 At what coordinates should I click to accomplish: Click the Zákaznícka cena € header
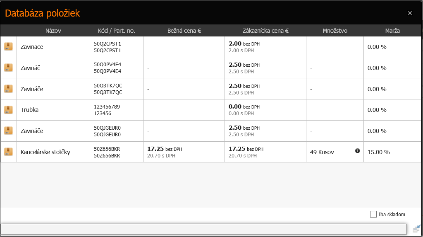265,31
